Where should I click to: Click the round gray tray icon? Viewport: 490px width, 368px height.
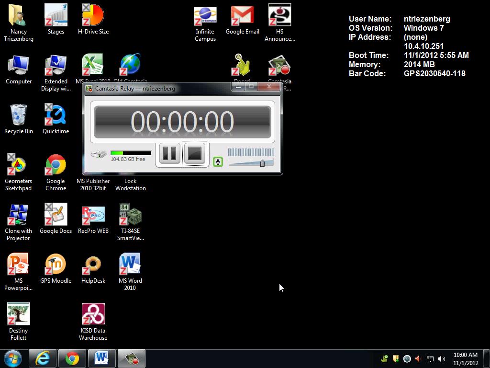click(x=407, y=358)
